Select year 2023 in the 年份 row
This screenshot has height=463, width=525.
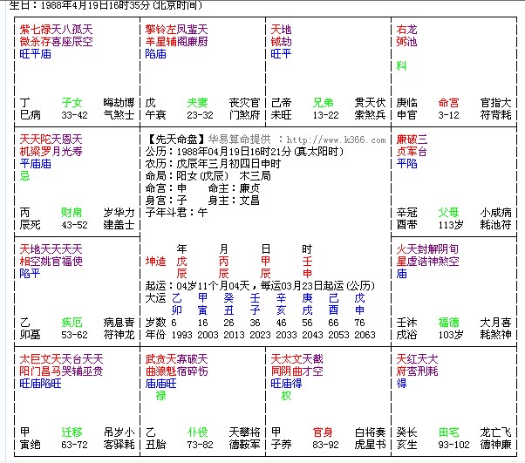coord(260,335)
